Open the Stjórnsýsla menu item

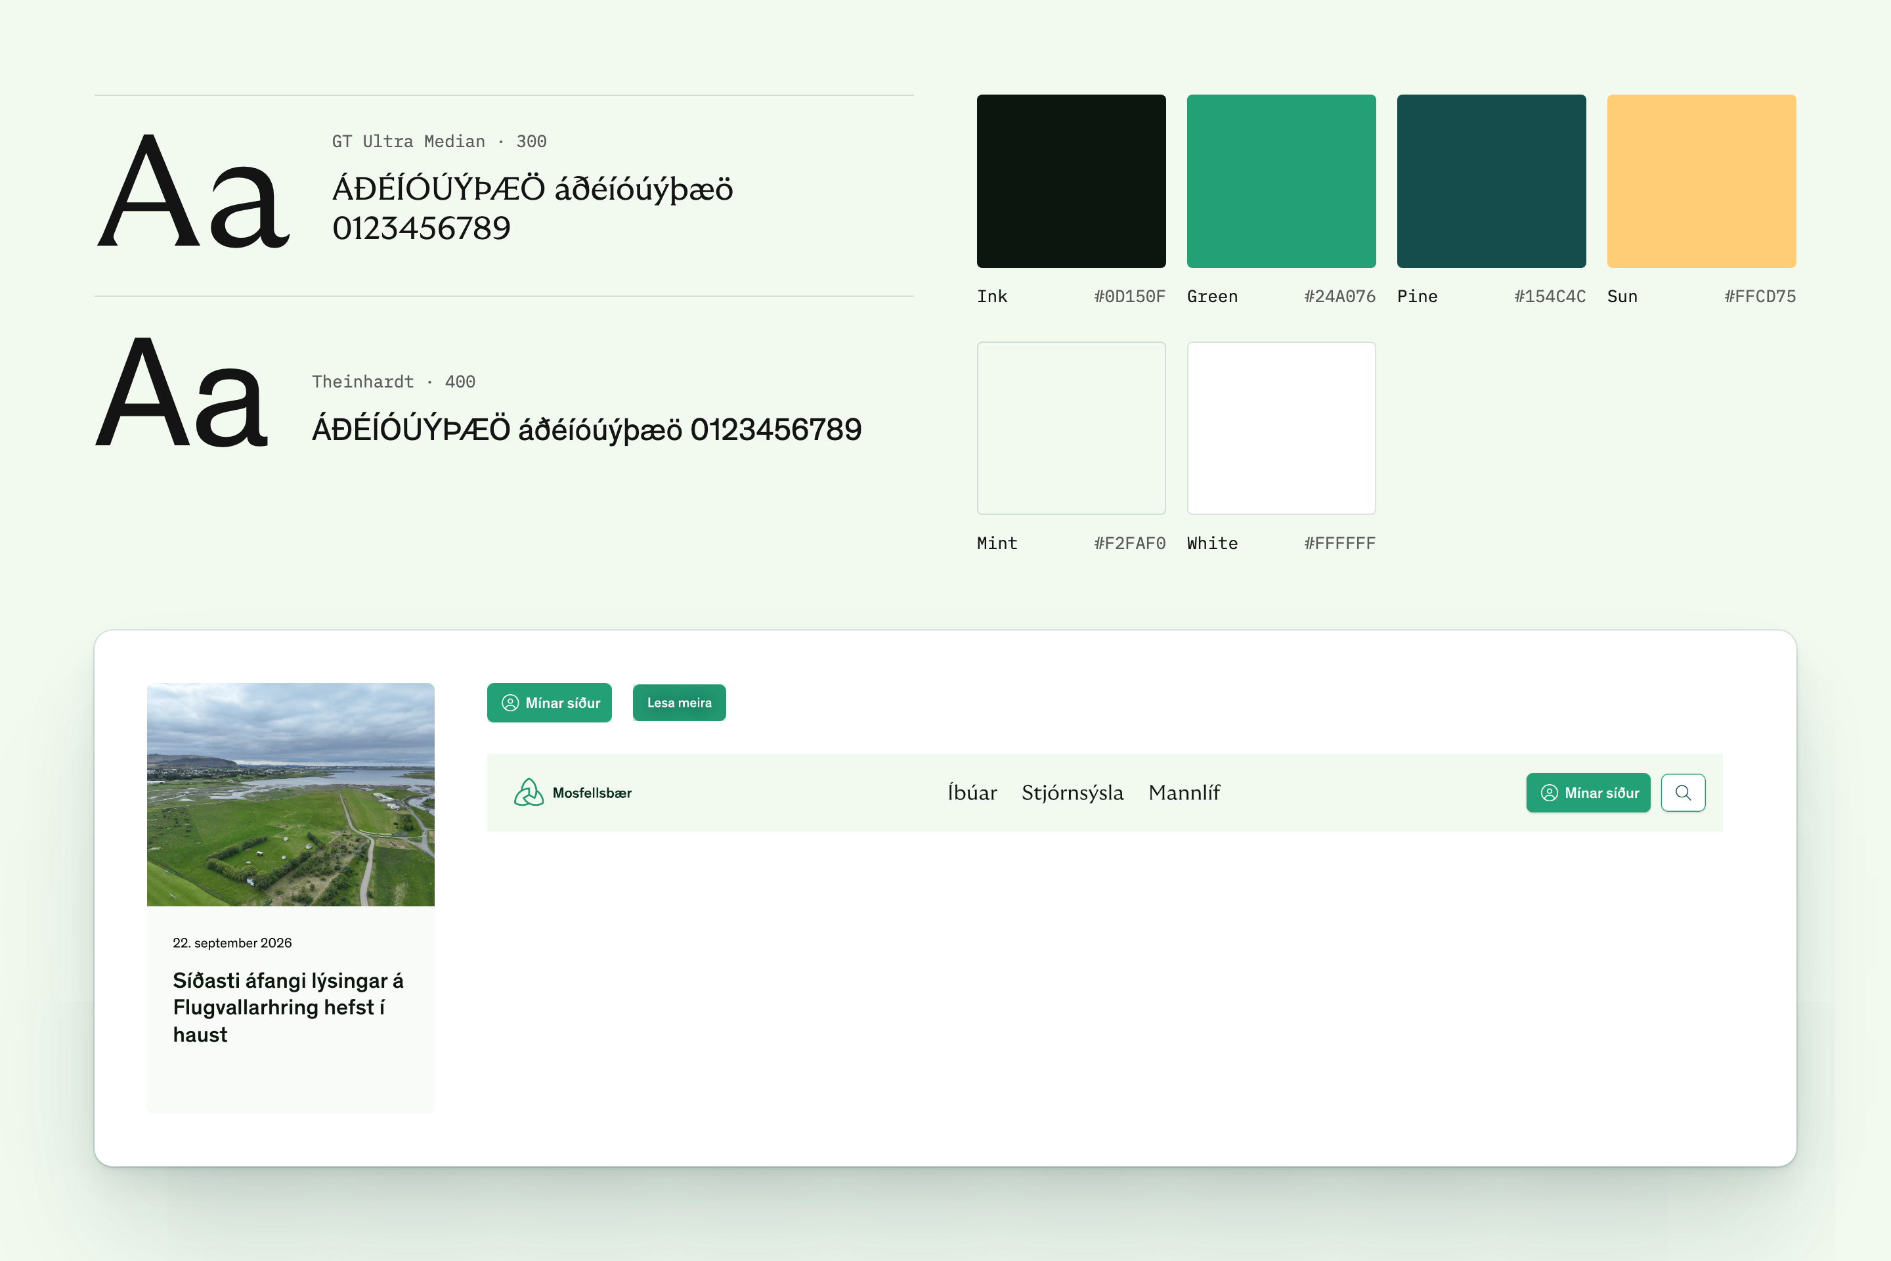tap(1072, 793)
